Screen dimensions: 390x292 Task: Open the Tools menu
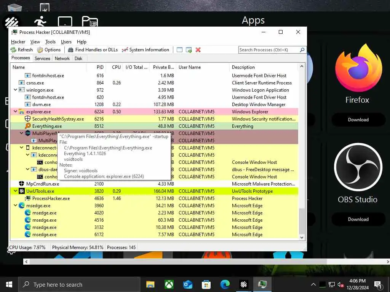pos(50,42)
